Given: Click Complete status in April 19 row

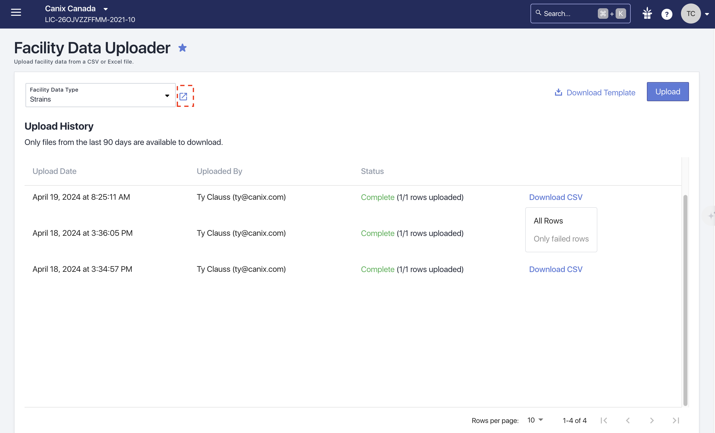Looking at the screenshot, I should point(378,197).
